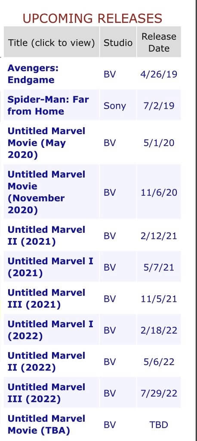
Task: Open the Untitled Marvel II (2022) link
Action: coord(46,362)
